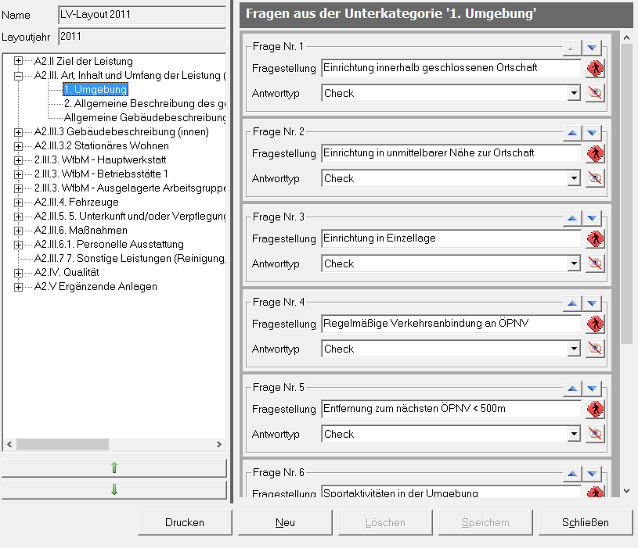The image size is (638, 548).
Task: Expand A2.III.4. Fahrzeuge tree node
Action: pos(19,202)
